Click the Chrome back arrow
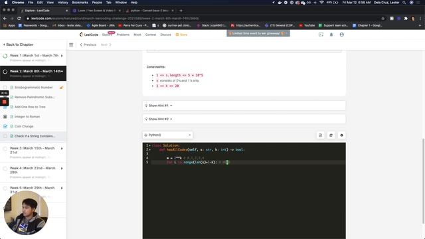Screen dimensions: 425x239 [x=5, y=19]
